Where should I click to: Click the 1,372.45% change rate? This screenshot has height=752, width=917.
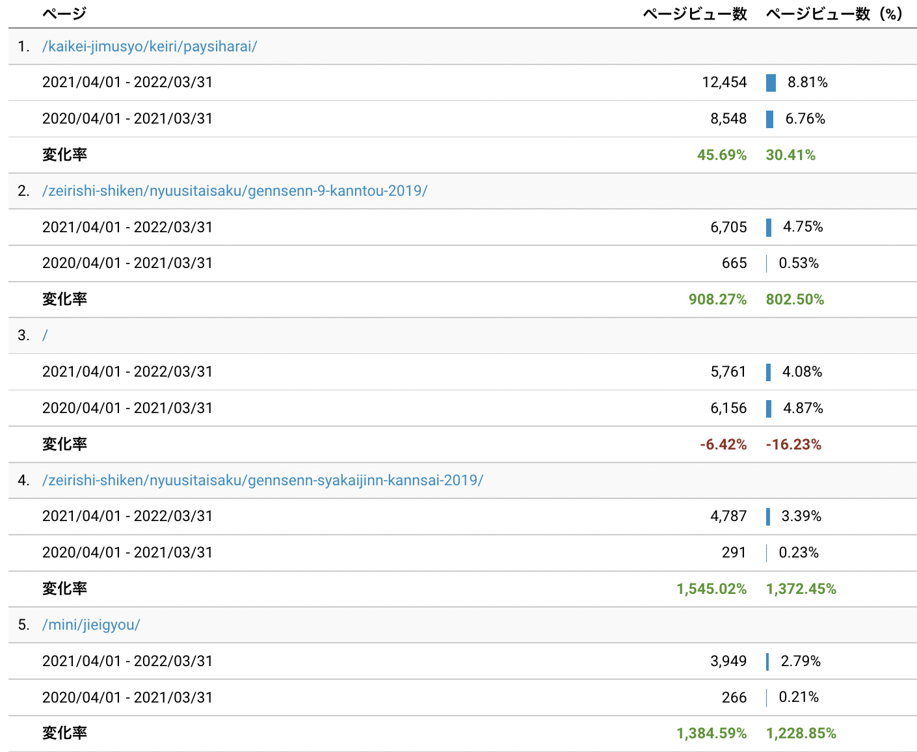(801, 589)
